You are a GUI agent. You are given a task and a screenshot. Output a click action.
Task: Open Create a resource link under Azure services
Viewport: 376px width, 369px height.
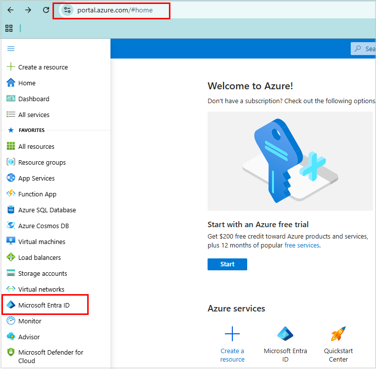tap(232, 355)
